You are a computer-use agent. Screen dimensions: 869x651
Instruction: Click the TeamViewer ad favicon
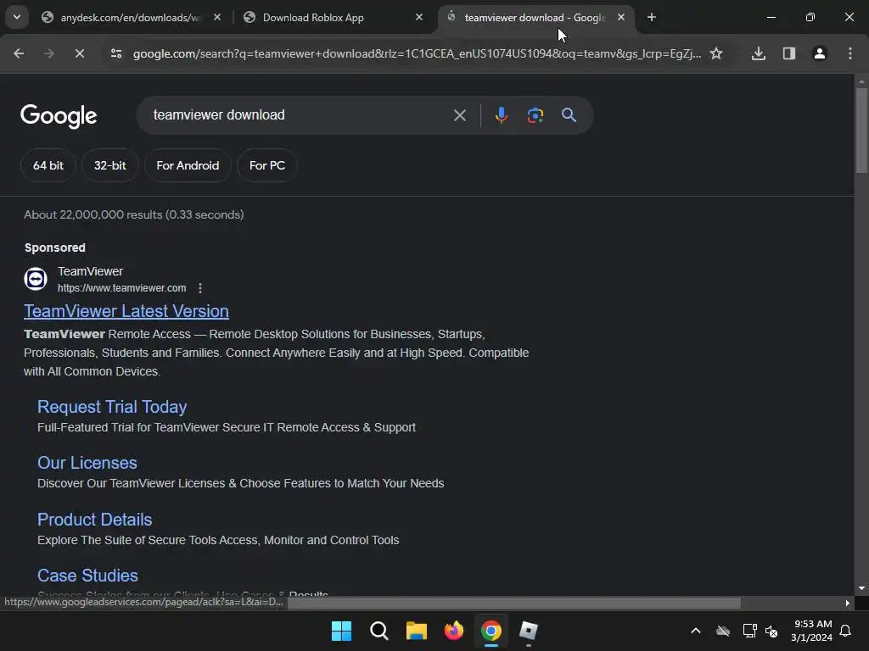pos(36,279)
